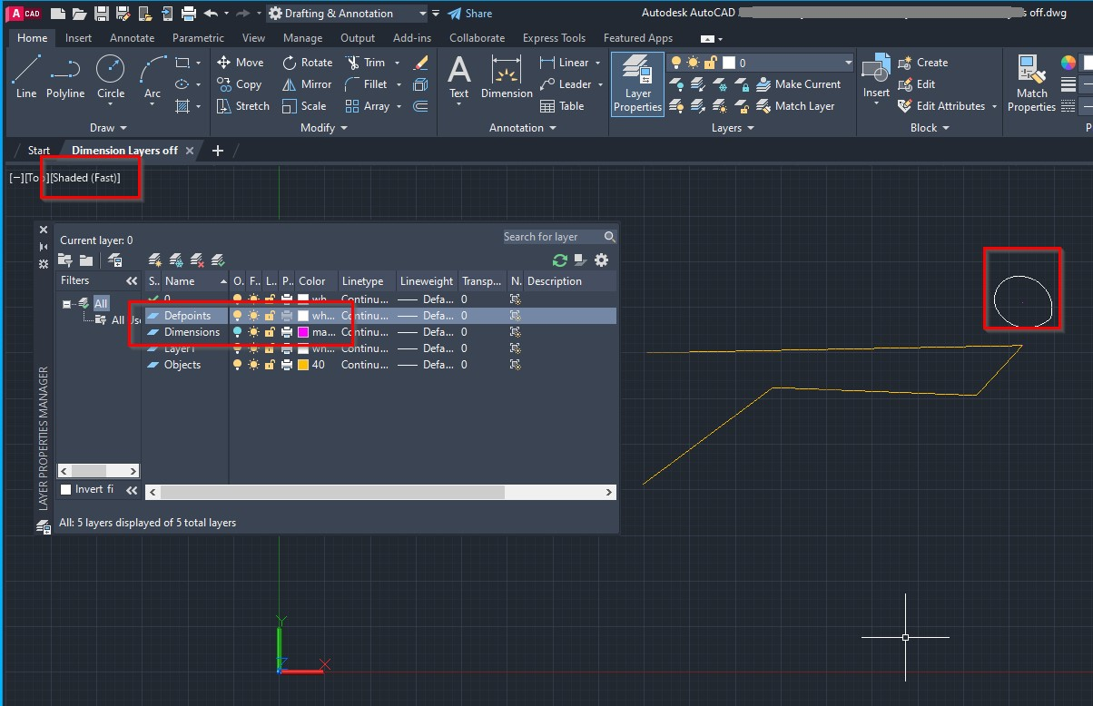
Task: Open the View ribbon tab
Action: click(253, 38)
